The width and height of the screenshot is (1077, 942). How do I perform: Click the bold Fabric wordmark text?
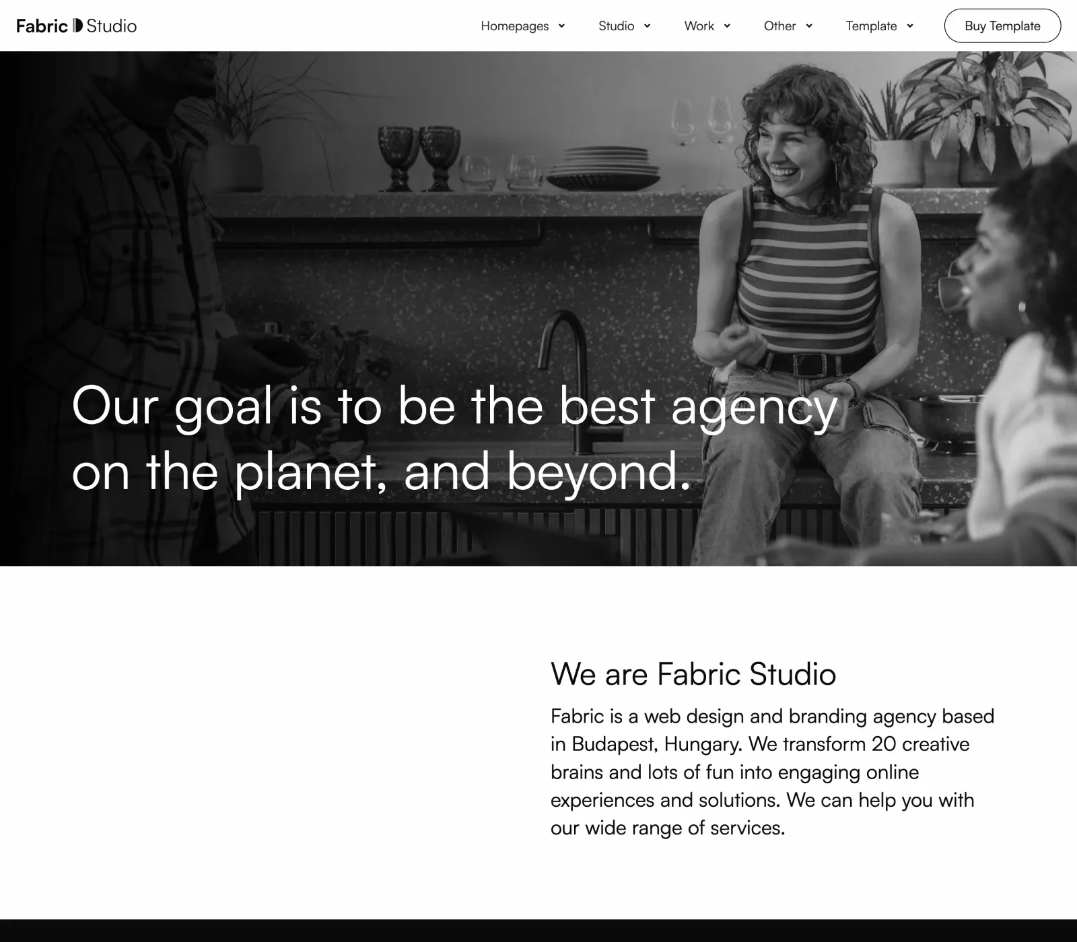(x=42, y=26)
